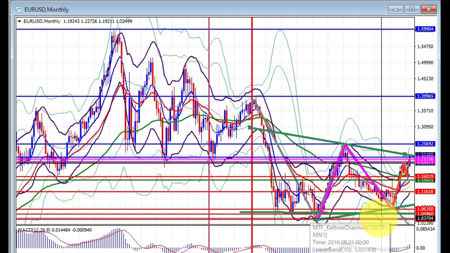Select the green 1.15025 price label
450x253 pixels.
click(x=425, y=180)
